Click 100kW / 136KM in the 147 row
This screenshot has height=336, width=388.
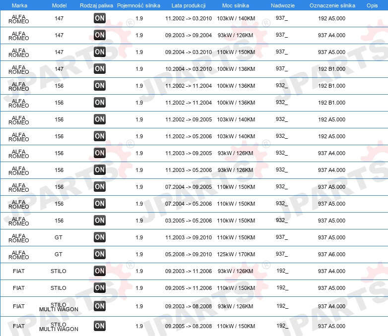236,69
